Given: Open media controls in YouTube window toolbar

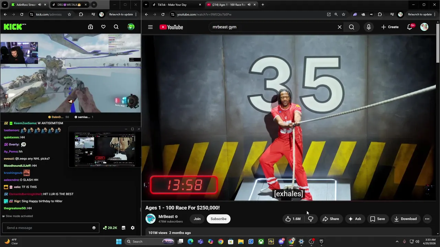Looking at the screenshot, I should tap(392, 14).
